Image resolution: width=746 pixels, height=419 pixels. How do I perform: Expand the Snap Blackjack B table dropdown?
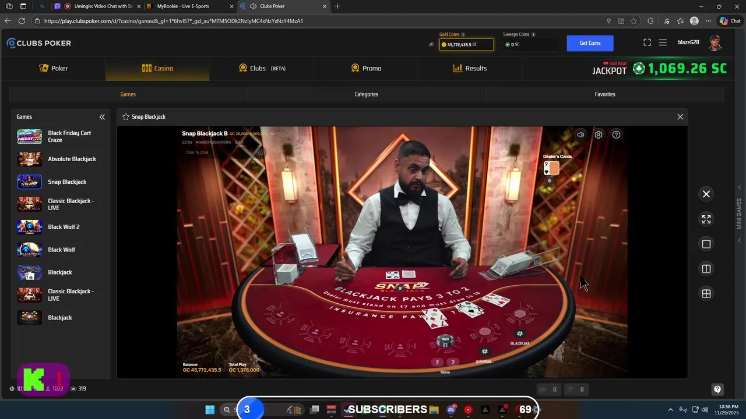coord(272,134)
